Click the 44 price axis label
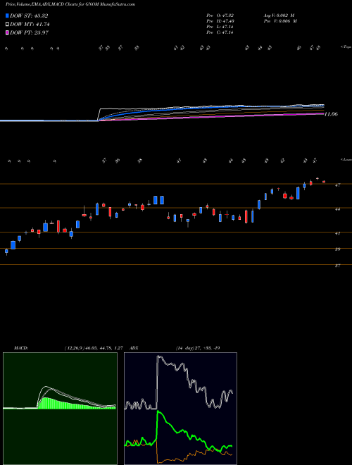Image resolution: width=352 pixels, height=465 pixels. (x=337, y=209)
